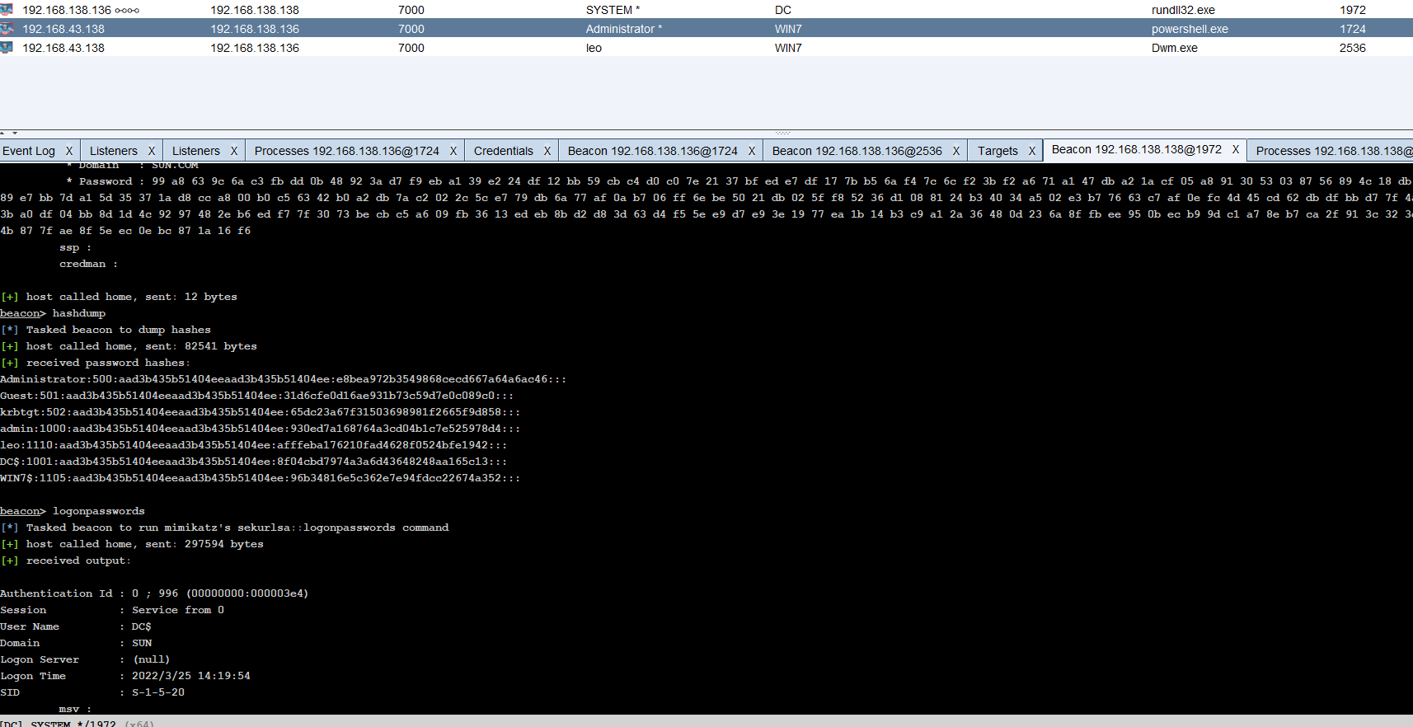Screen dimensions: 1413x727
Task: Select the rundll32.exe process cell
Action: [x=1183, y=10]
